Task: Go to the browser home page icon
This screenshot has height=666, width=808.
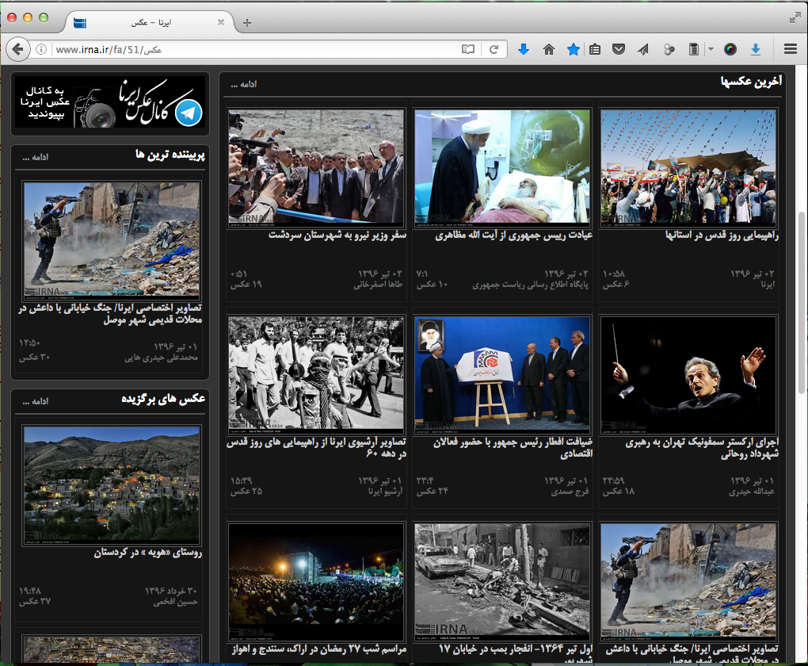Action: pos(549,49)
